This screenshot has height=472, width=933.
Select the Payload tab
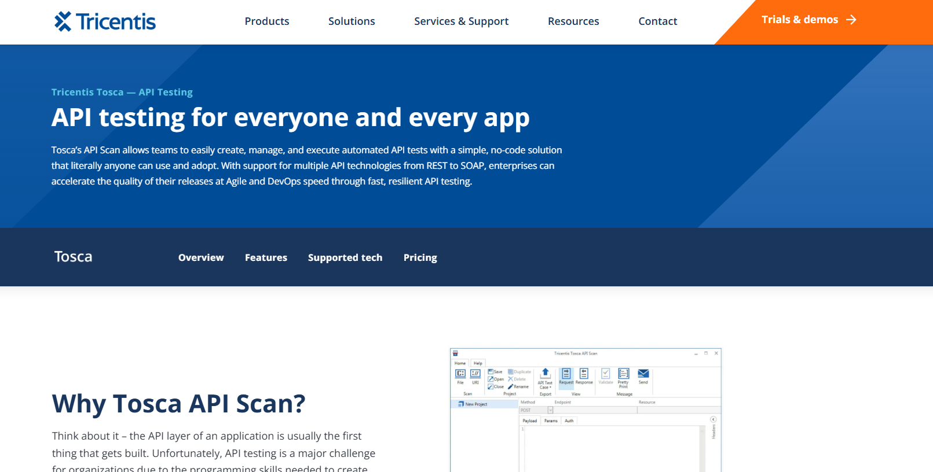pyautogui.click(x=530, y=421)
